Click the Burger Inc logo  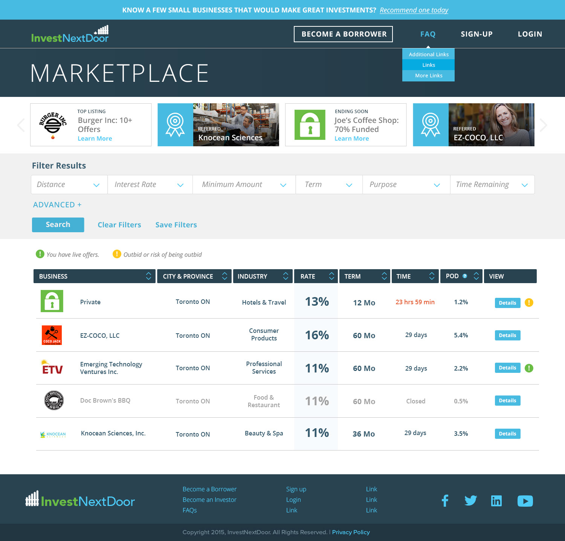click(x=53, y=125)
